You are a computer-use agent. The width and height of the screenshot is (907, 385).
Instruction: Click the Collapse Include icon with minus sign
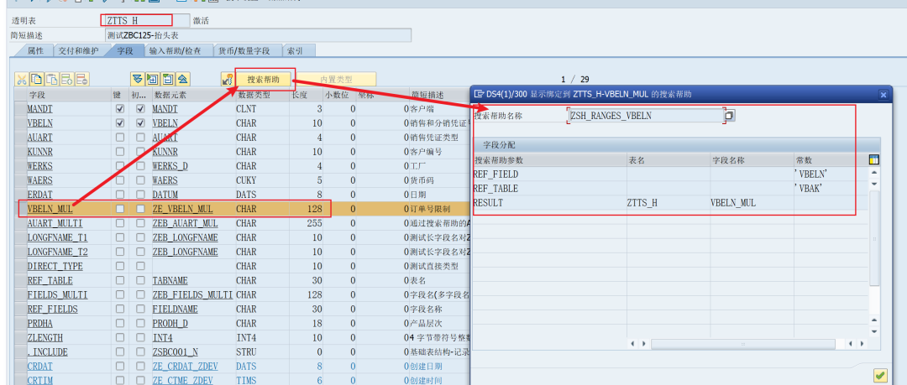tap(167, 80)
